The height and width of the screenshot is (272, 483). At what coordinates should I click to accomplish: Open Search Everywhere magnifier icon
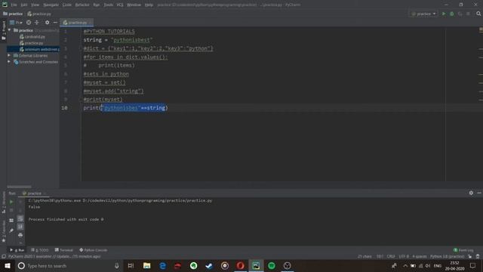pos(478,14)
